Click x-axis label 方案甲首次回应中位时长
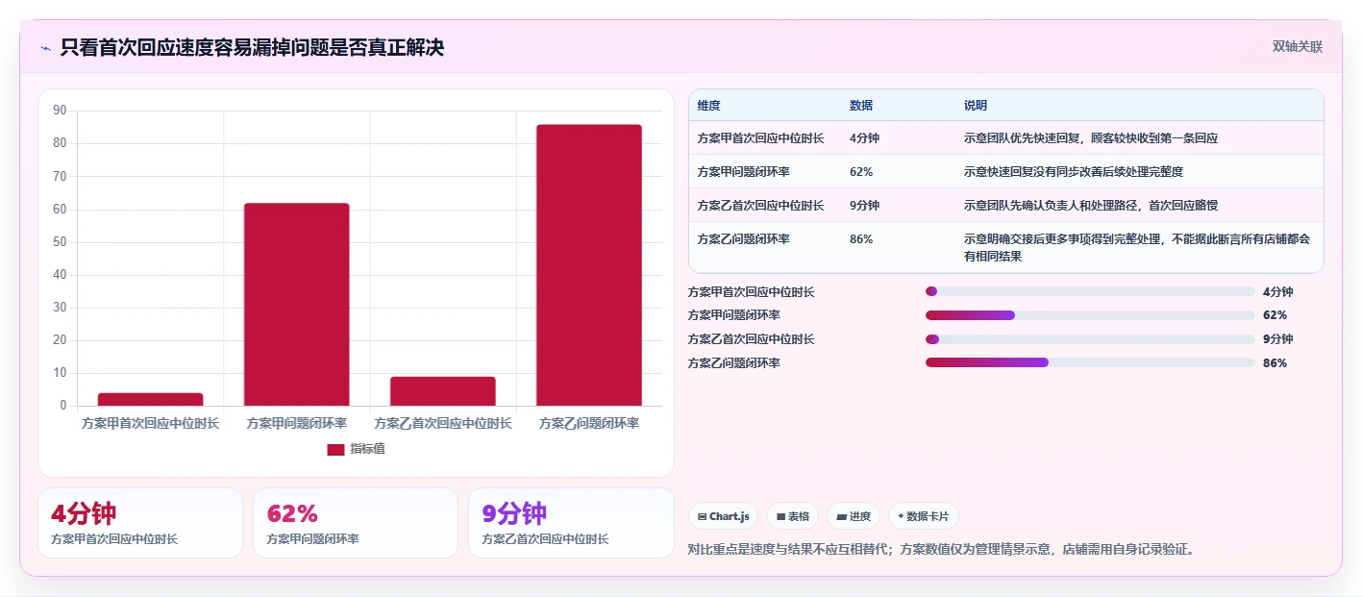The width and height of the screenshot is (1362, 597). coord(150,423)
